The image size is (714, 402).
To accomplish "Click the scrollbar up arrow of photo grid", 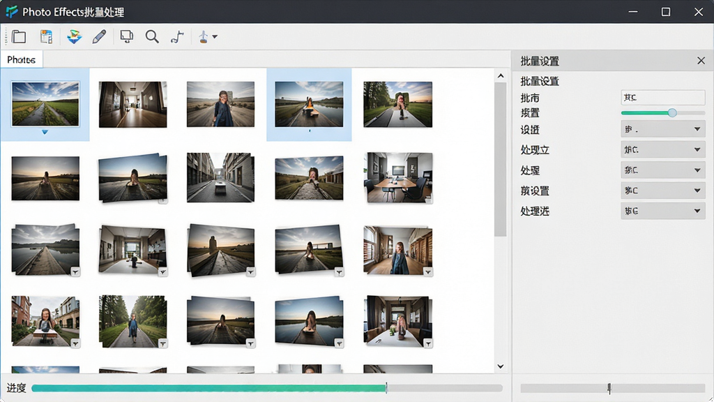I will 501,75.
